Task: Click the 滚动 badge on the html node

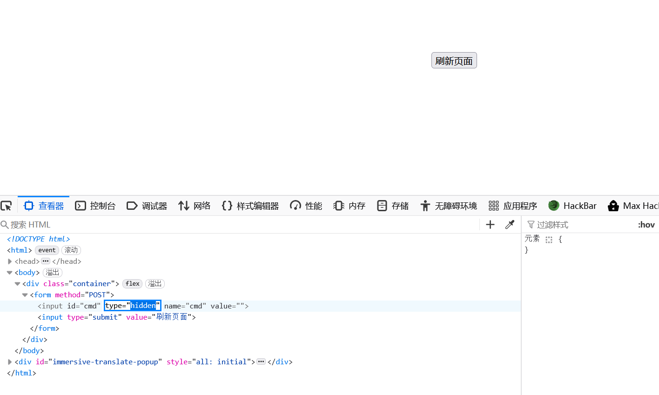Action: [71, 250]
